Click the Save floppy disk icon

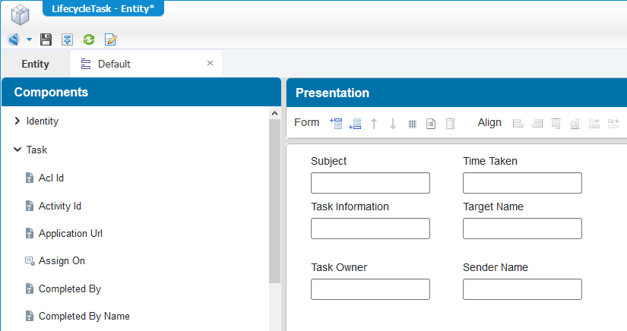46,39
